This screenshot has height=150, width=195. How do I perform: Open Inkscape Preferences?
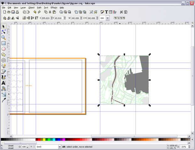(x=121, y=12)
